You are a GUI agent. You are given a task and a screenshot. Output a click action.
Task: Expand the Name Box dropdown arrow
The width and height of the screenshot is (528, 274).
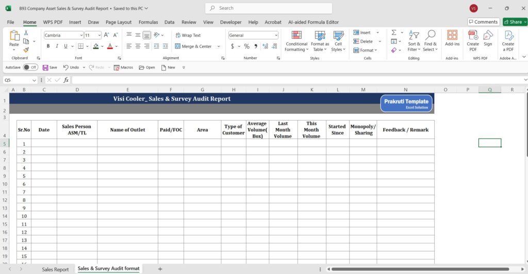pyautogui.click(x=35, y=80)
